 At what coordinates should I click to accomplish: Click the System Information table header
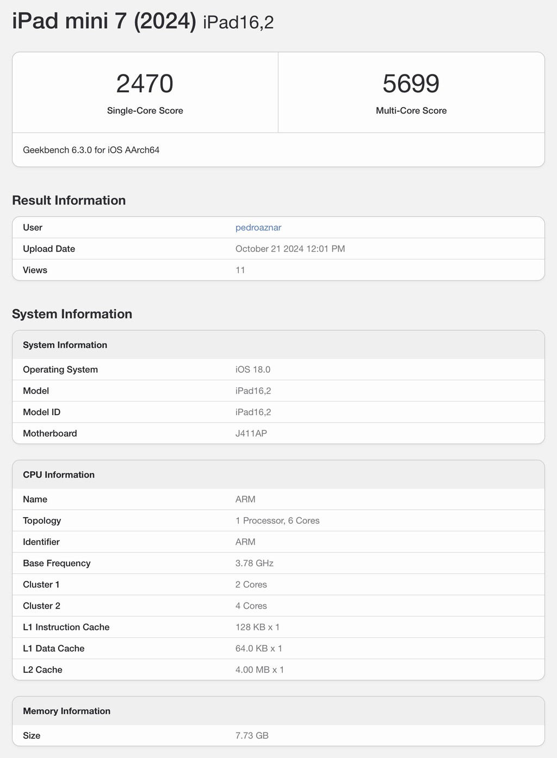(x=65, y=345)
